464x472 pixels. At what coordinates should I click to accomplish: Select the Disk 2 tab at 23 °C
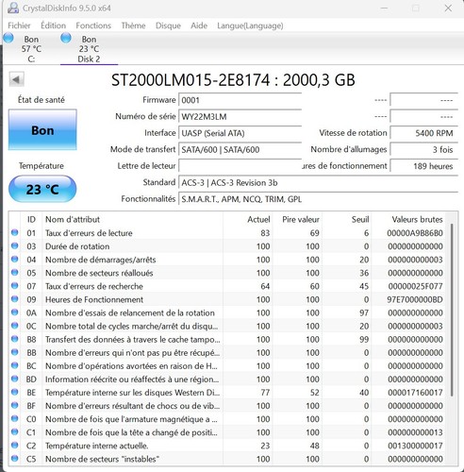click(89, 49)
